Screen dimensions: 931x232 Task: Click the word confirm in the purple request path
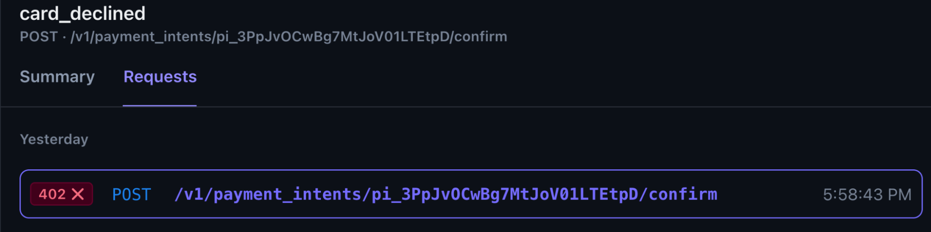[683, 194]
